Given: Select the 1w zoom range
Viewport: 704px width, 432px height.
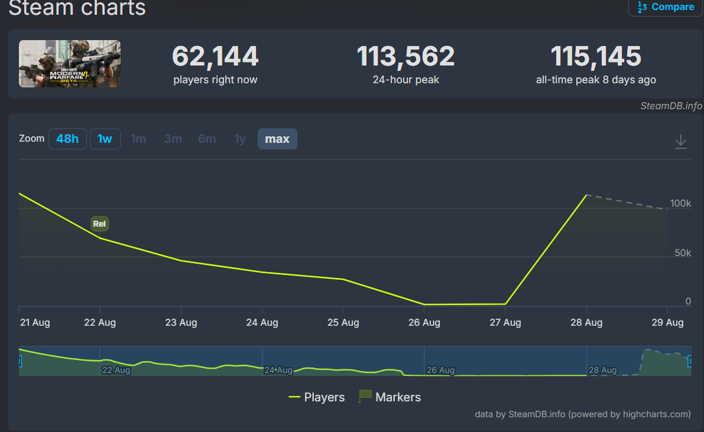Looking at the screenshot, I should [x=105, y=139].
